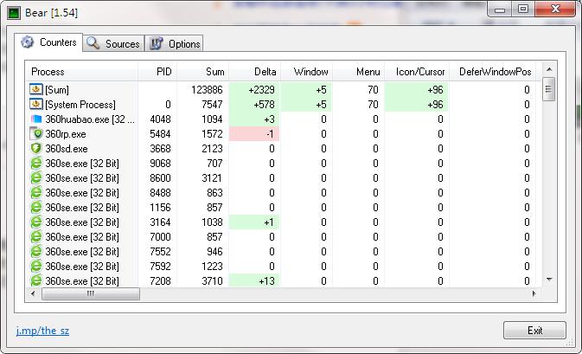Open the Options tab
This screenshot has height=354, width=582.
point(174,43)
